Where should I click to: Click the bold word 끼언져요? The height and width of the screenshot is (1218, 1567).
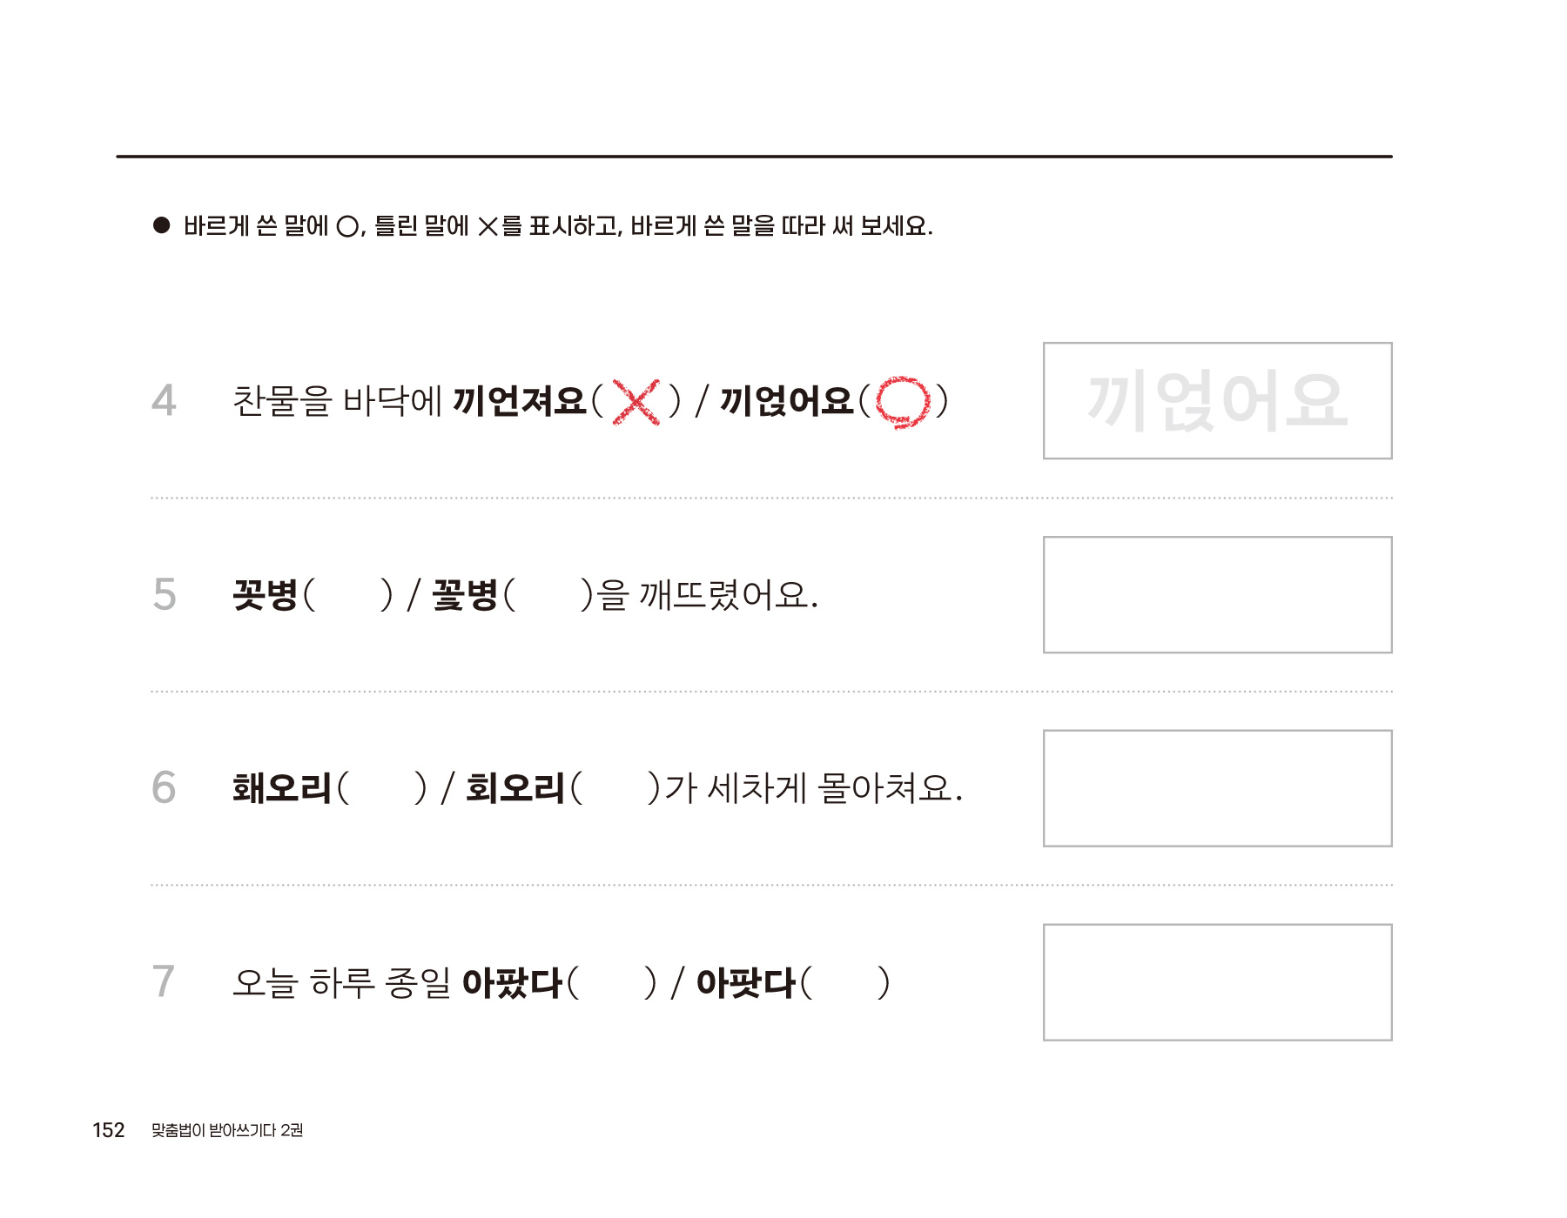[520, 401]
